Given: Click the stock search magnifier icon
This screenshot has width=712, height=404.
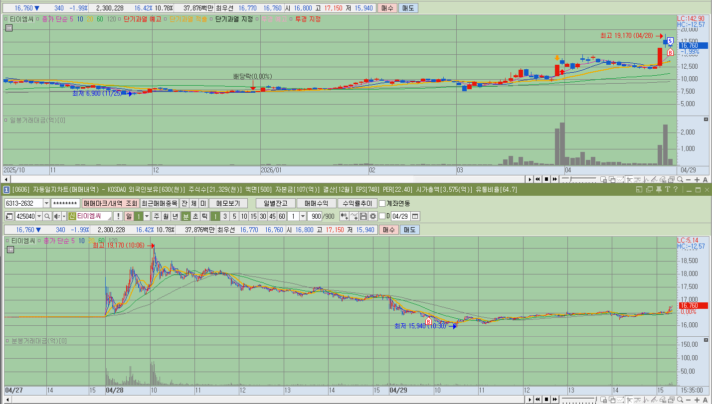Looking at the screenshot, I should pos(47,216).
